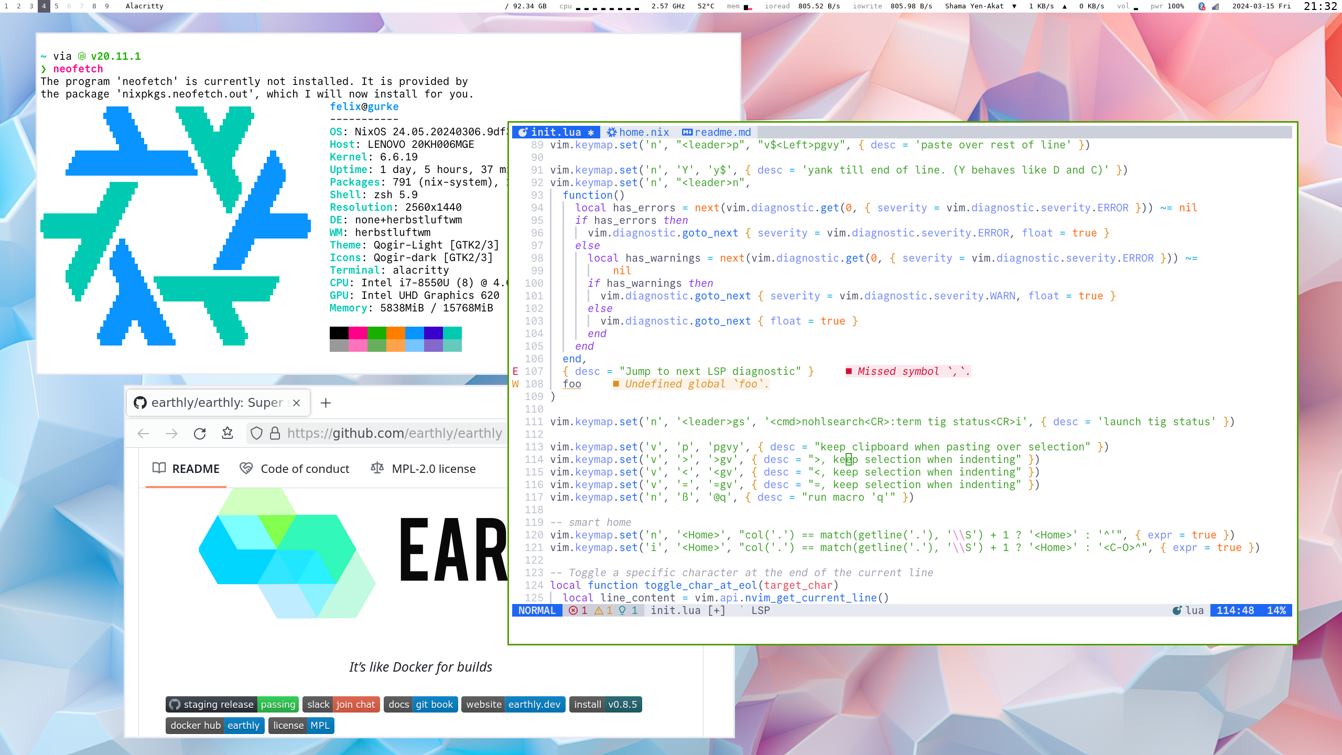
Task: Select active workspace 4 tag
Action: (x=44, y=6)
